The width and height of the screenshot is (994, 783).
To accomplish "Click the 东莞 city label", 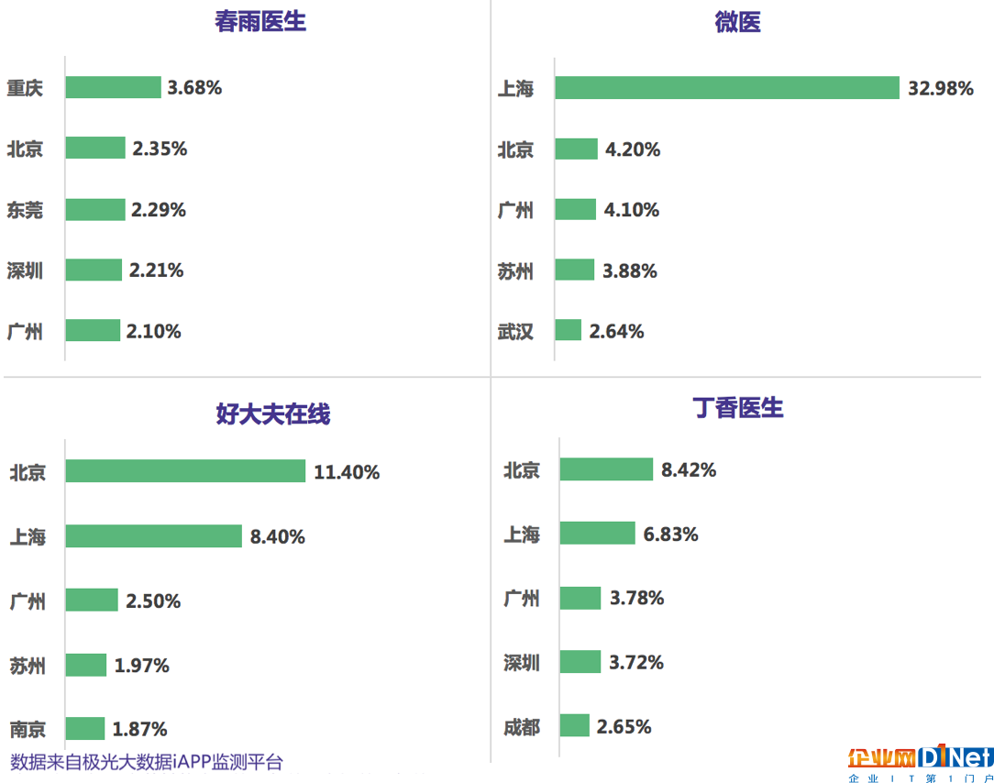I will click(25, 210).
